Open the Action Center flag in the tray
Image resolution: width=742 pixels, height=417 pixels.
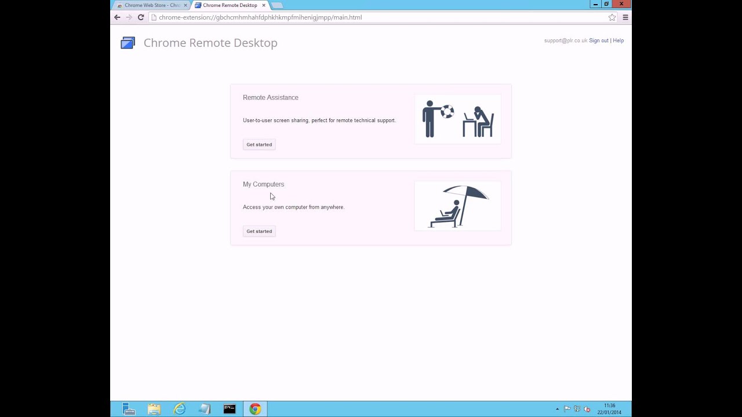pyautogui.click(x=568, y=409)
